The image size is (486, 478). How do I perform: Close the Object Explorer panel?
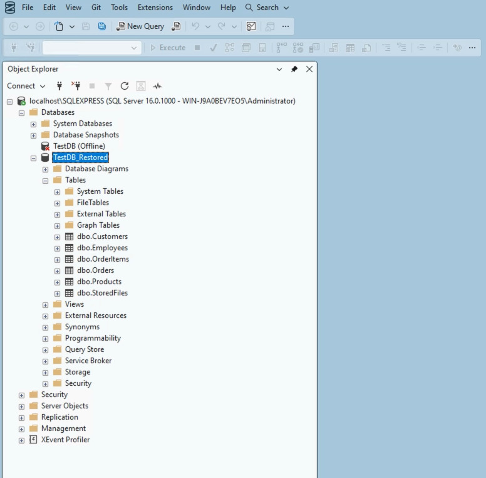click(x=309, y=69)
